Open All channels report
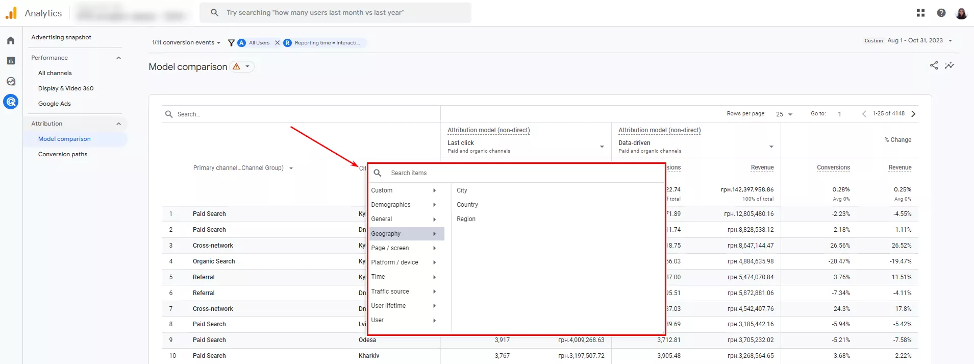The image size is (974, 364). click(55, 73)
